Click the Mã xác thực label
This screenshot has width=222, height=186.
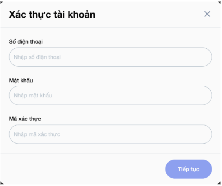click(25, 119)
